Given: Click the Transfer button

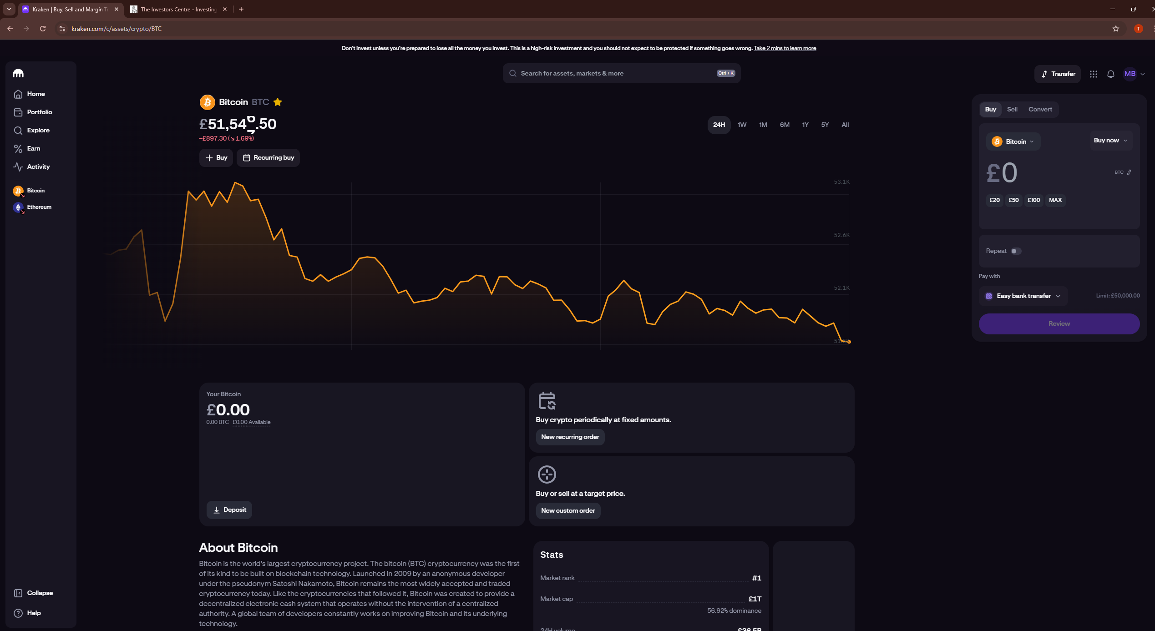Looking at the screenshot, I should pos(1058,74).
